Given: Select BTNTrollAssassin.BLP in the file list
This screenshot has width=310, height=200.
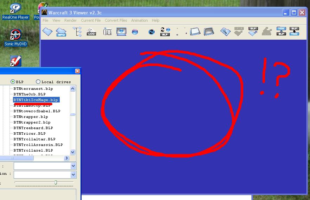Looking at the screenshot, I should pyautogui.click(x=38, y=145).
